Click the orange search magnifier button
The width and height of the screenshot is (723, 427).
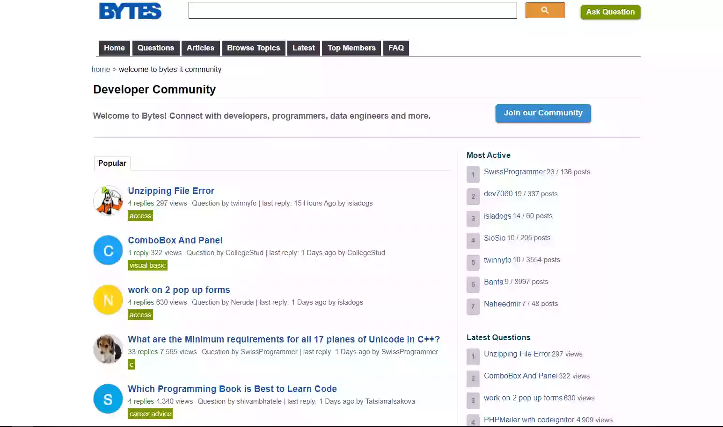tap(545, 10)
